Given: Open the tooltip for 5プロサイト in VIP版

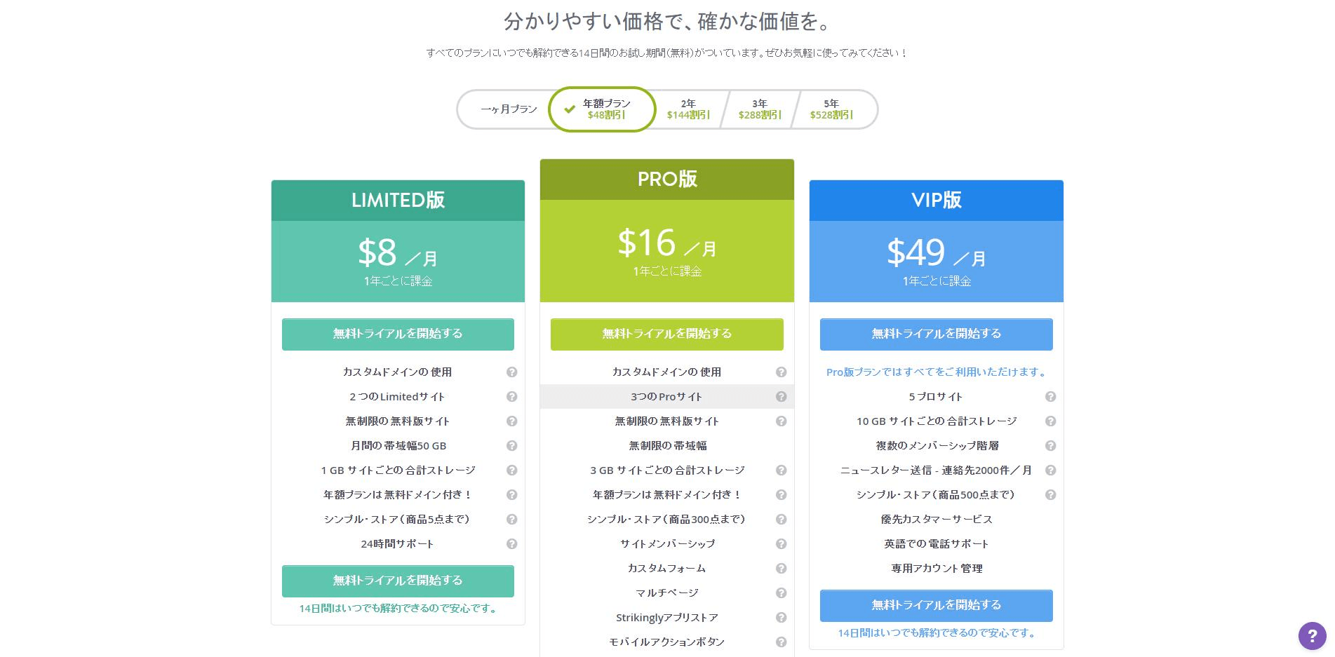Looking at the screenshot, I should point(1050,396).
